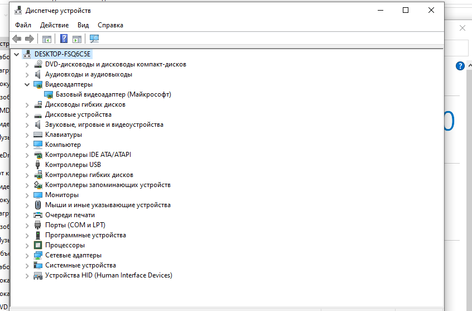Image resolution: width=472 pixels, height=311 pixels.
Task: Click the blue help icon in background window
Action: click(x=460, y=66)
